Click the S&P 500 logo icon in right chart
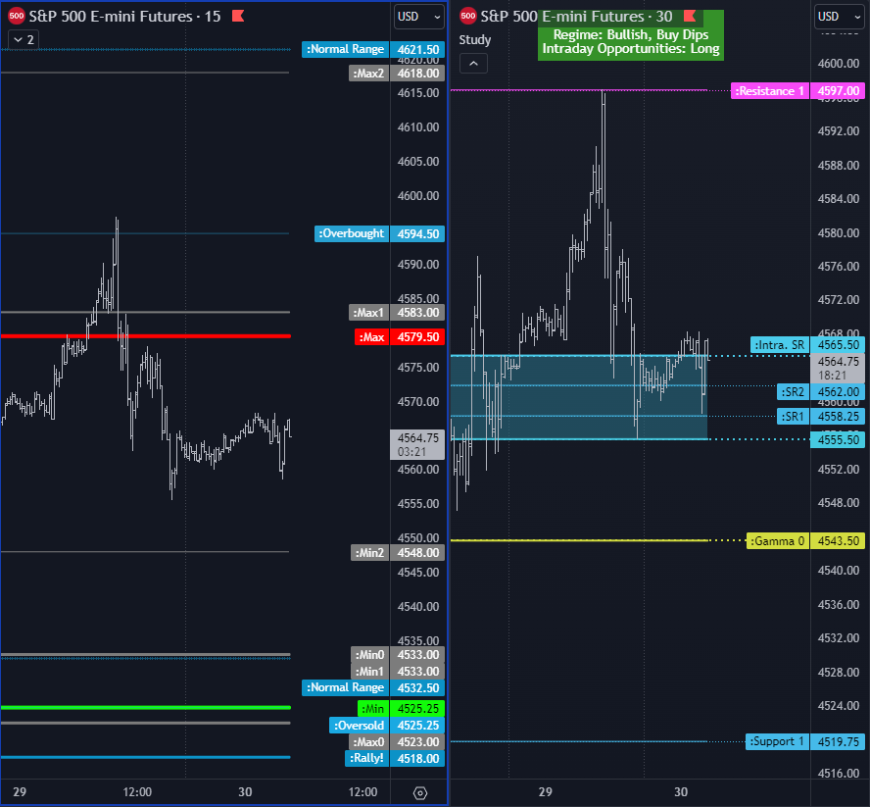Image resolution: width=870 pixels, height=807 pixels. [x=468, y=16]
